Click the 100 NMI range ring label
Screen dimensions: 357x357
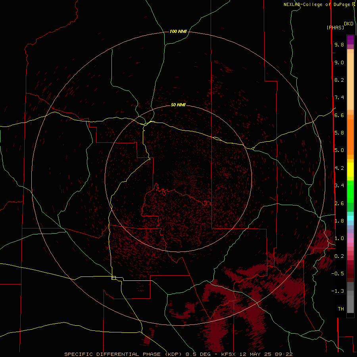pyautogui.click(x=178, y=31)
